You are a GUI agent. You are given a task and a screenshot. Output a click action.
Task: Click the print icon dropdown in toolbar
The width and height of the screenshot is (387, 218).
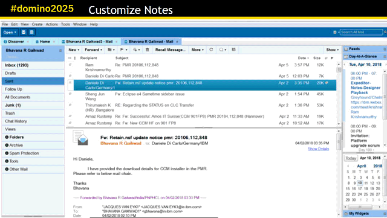coord(137,50)
